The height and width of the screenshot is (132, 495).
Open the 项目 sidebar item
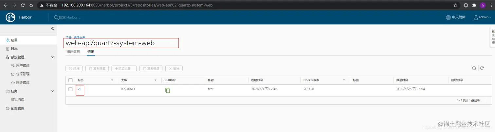click(x=28, y=40)
